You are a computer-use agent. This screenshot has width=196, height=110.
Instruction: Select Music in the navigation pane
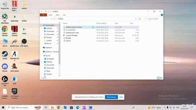[48, 71]
